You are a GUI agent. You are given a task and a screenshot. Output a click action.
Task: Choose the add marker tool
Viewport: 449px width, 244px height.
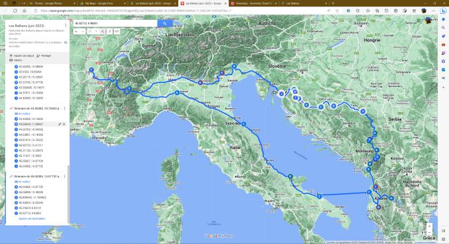point(96,32)
